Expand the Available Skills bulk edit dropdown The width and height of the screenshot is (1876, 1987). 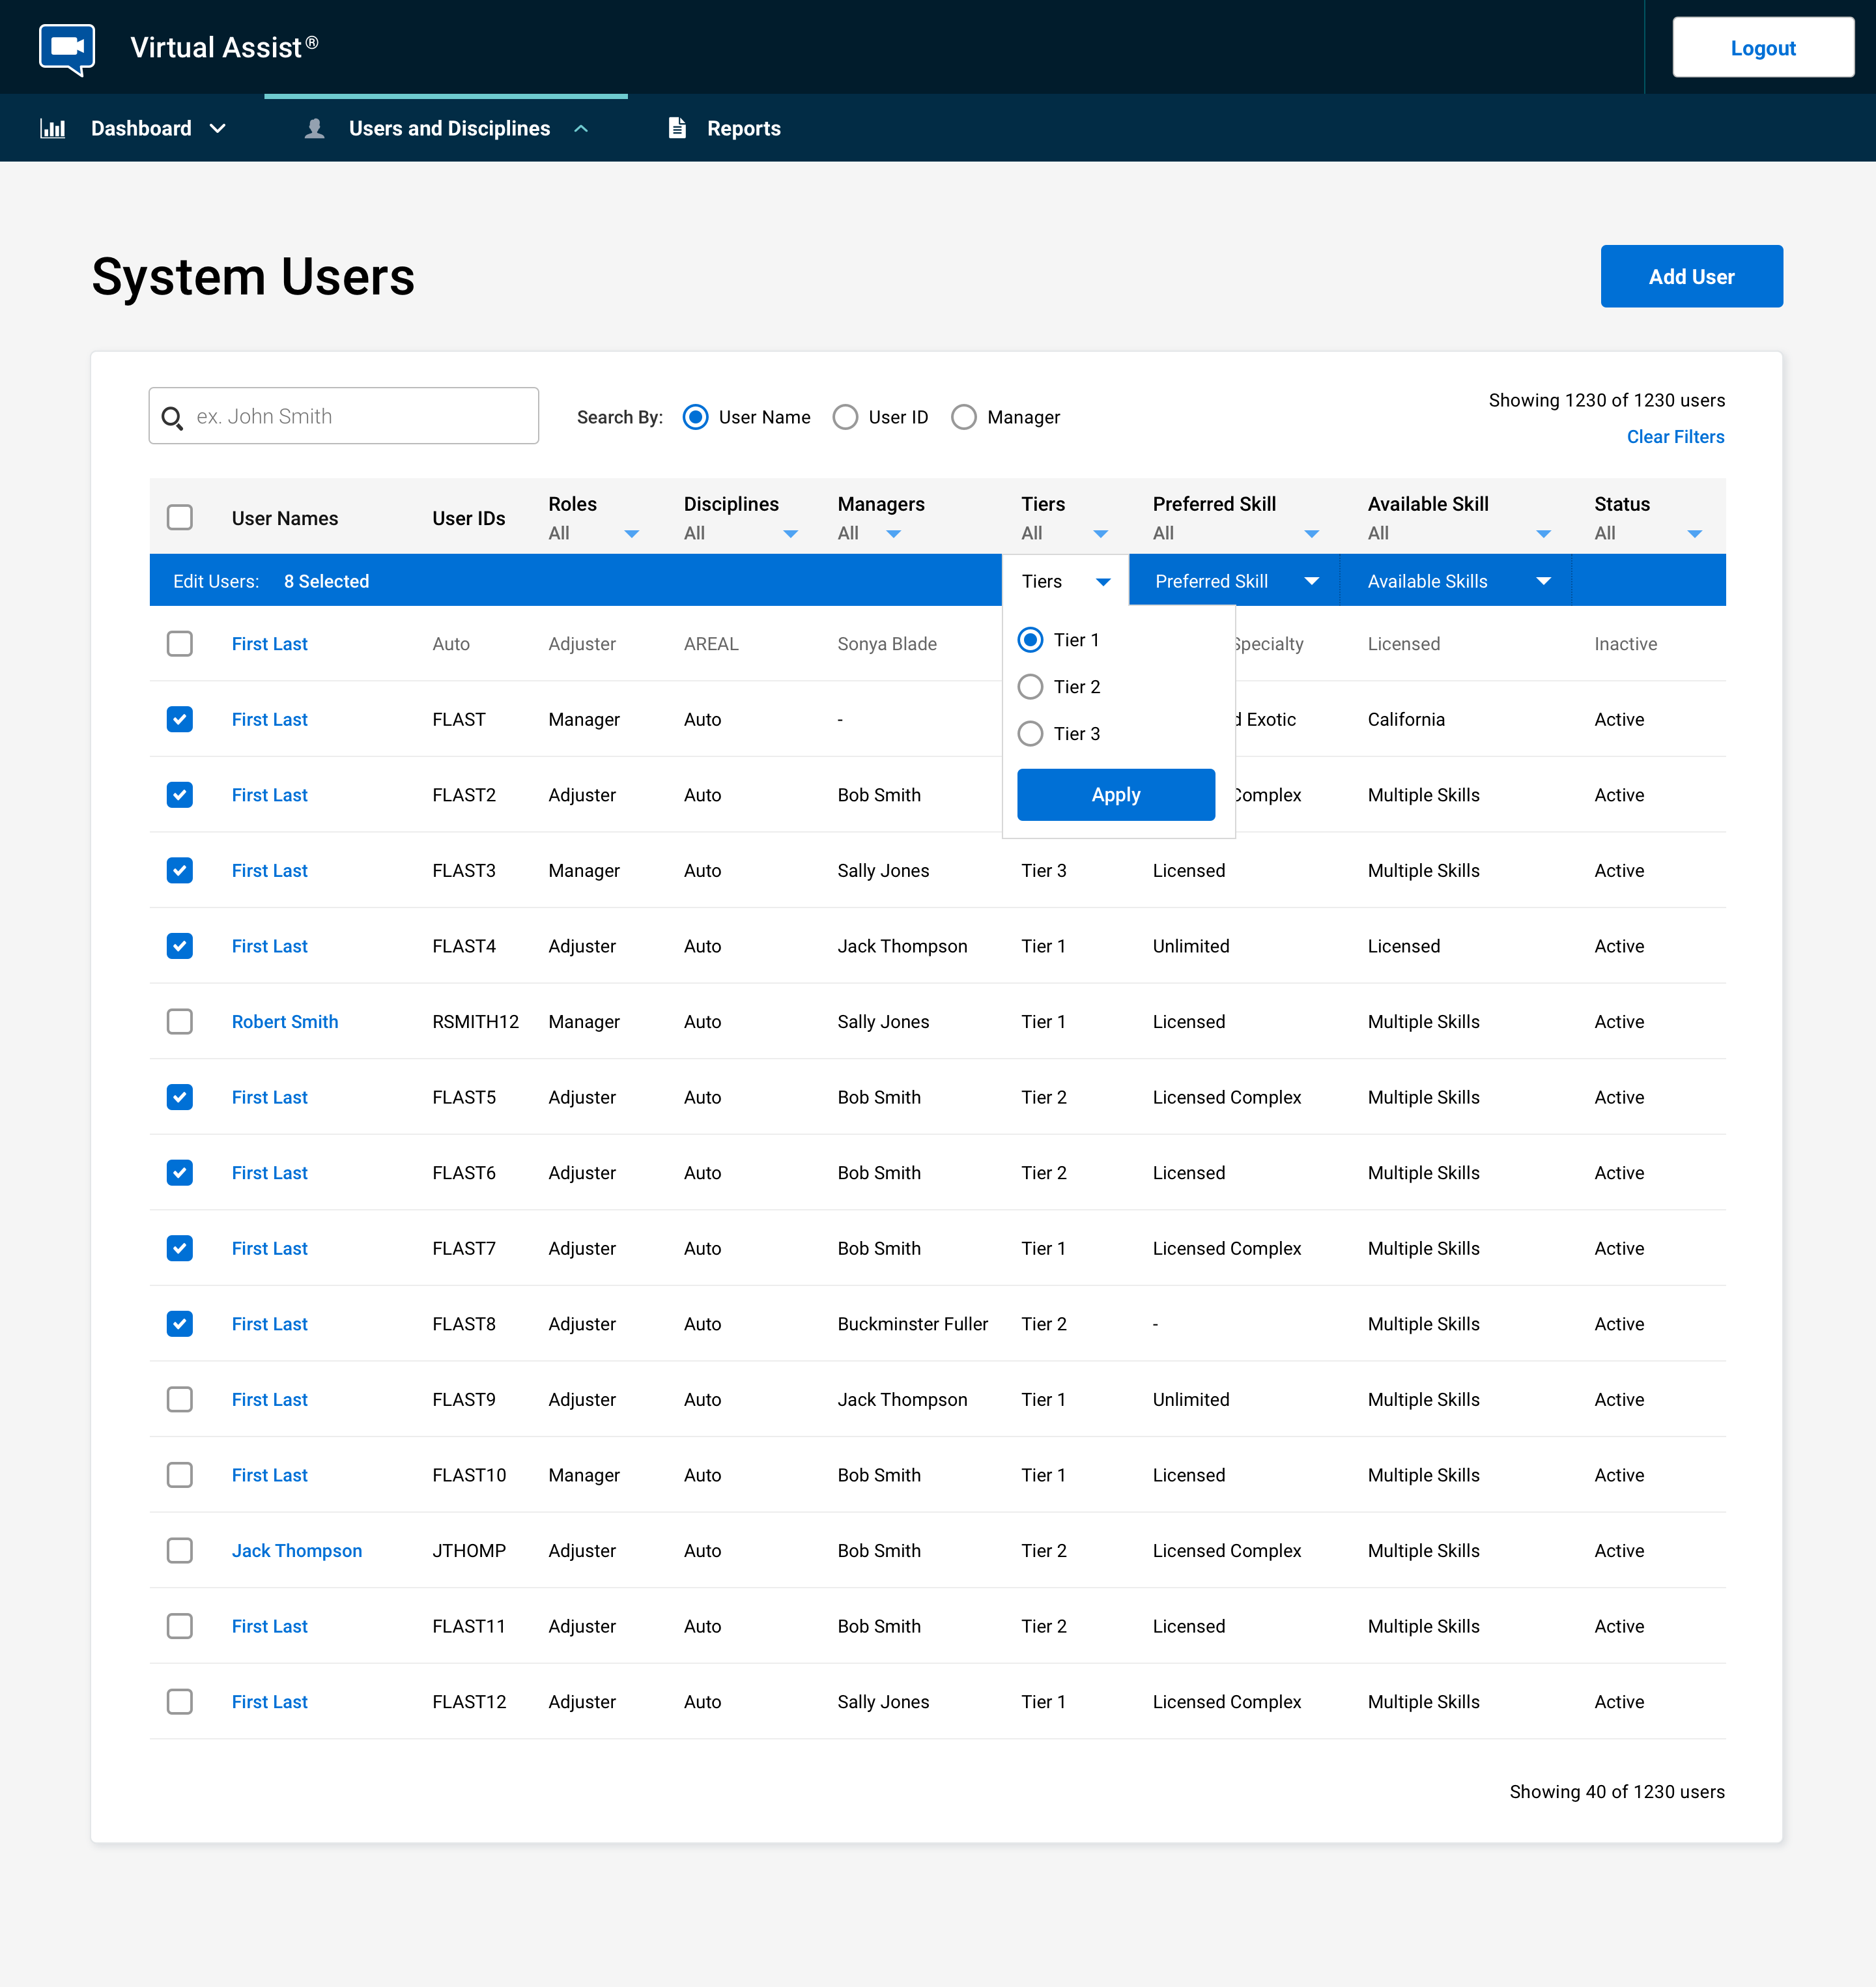[x=1456, y=581]
